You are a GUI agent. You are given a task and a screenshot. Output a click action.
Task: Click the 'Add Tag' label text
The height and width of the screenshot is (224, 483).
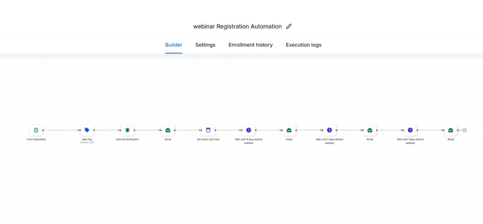coord(87,139)
